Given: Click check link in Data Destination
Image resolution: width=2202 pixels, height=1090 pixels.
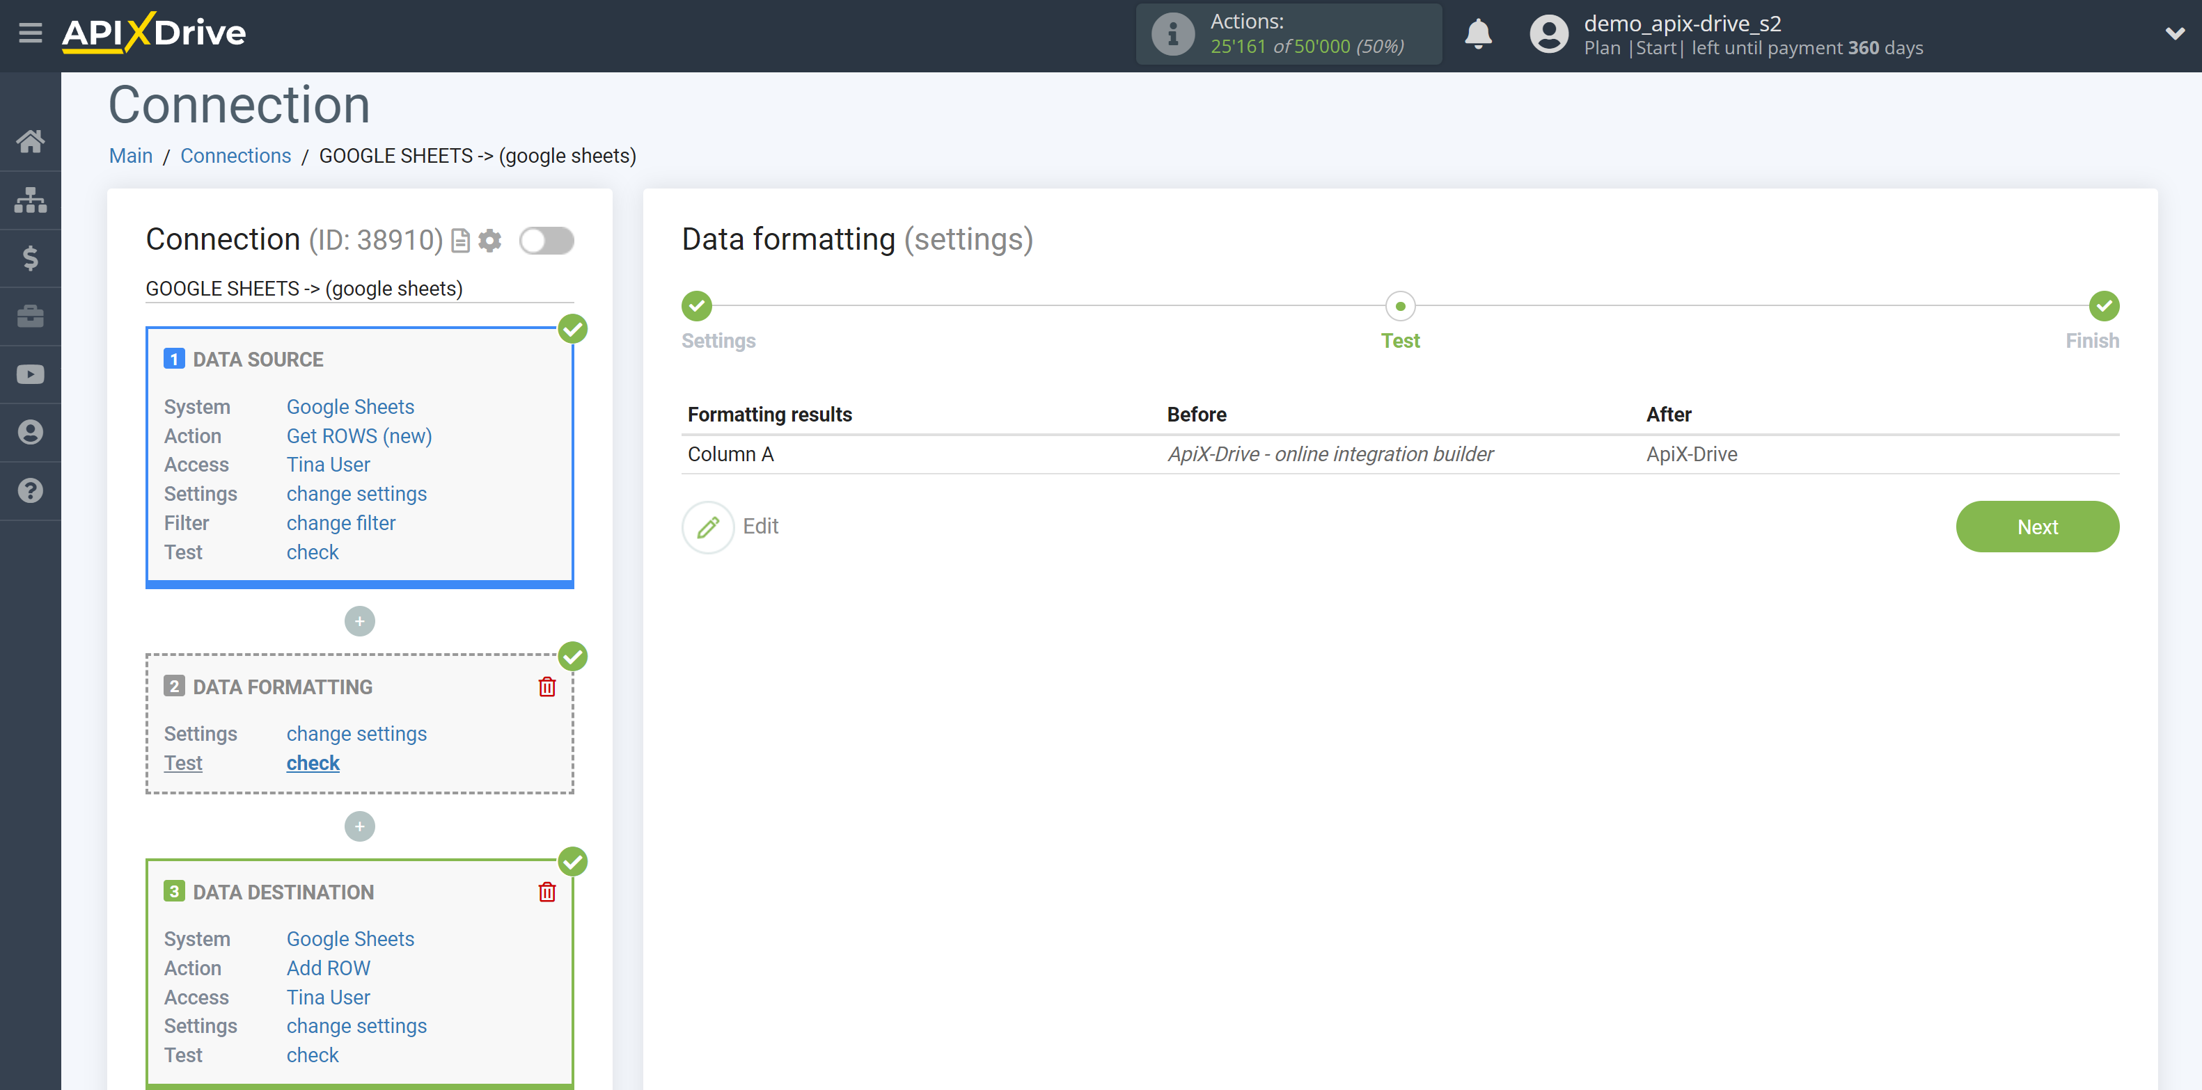Looking at the screenshot, I should pyautogui.click(x=313, y=1055).
